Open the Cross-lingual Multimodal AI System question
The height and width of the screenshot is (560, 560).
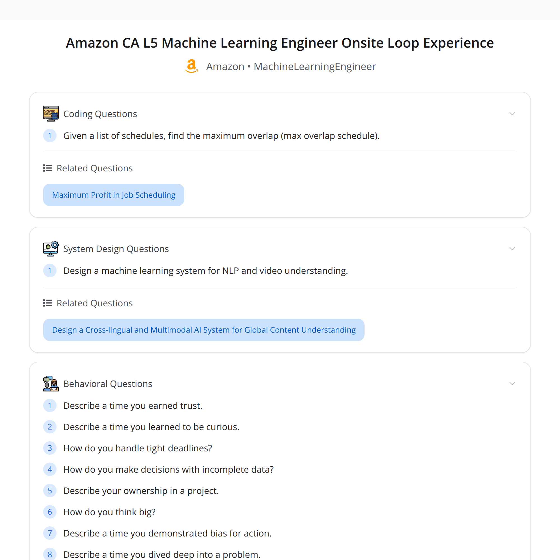204,330
